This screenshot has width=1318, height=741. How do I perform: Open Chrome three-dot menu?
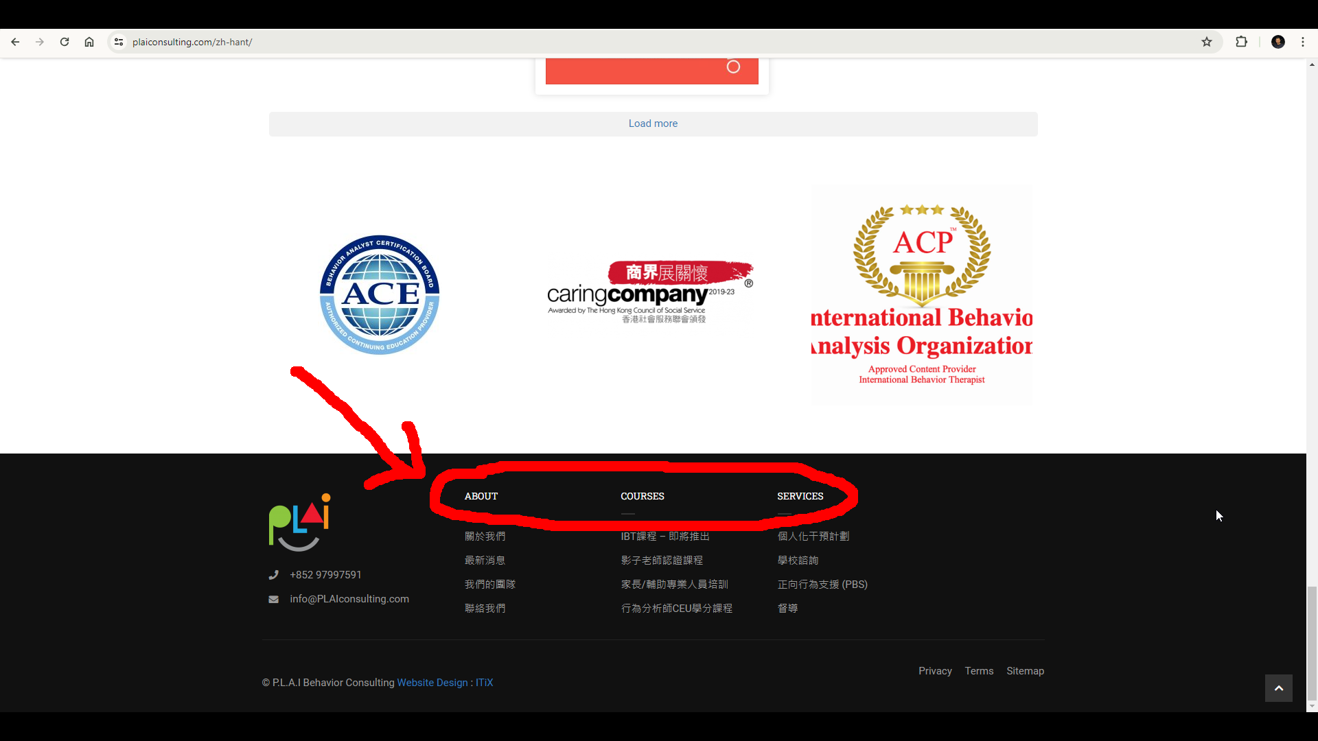[x=1303, y=42]
